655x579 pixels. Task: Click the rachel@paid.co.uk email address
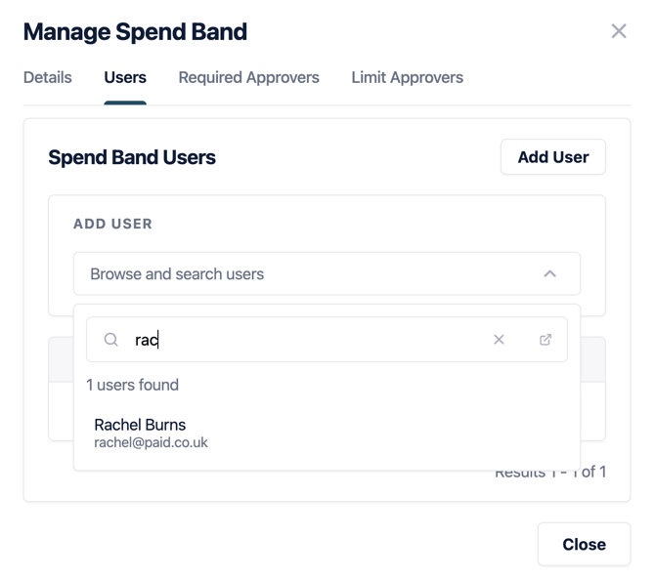pyautogui.click(x=151, y=442)
